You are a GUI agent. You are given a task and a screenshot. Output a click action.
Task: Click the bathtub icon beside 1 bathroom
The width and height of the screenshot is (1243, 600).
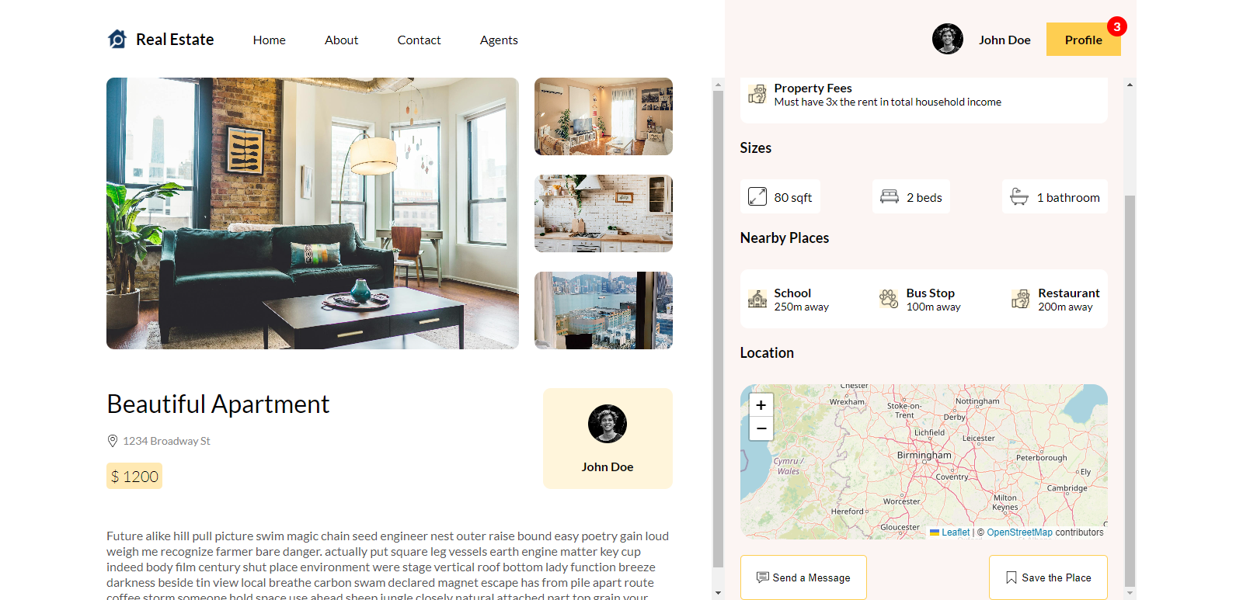click(1019, 196)
